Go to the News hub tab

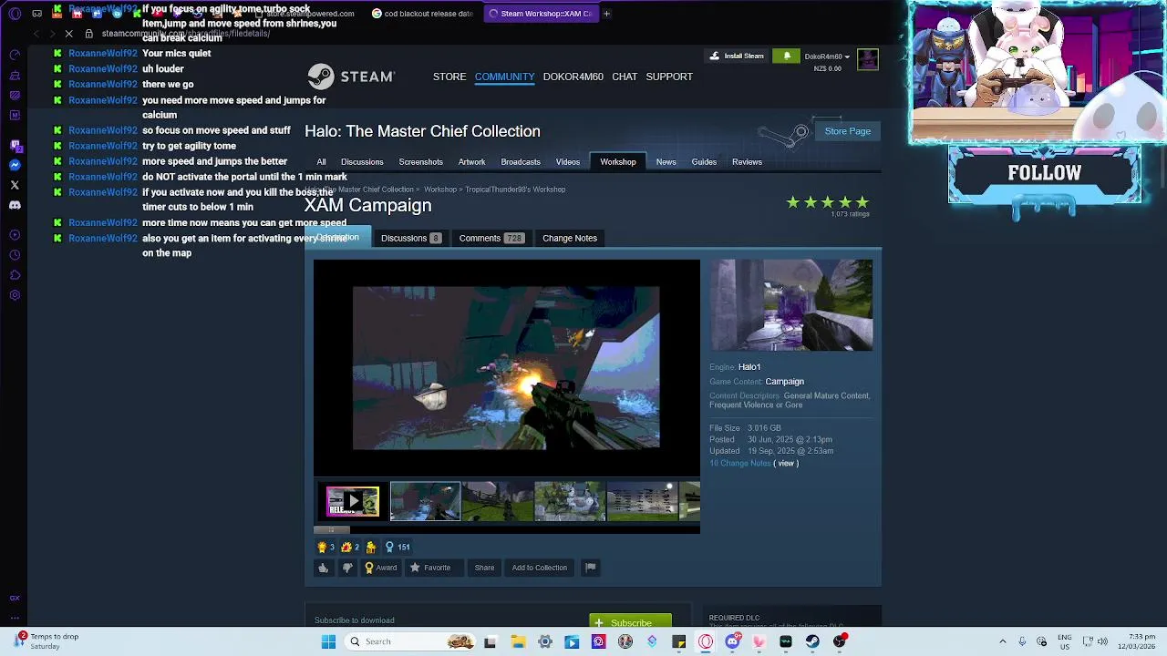[x=666, y=162]
